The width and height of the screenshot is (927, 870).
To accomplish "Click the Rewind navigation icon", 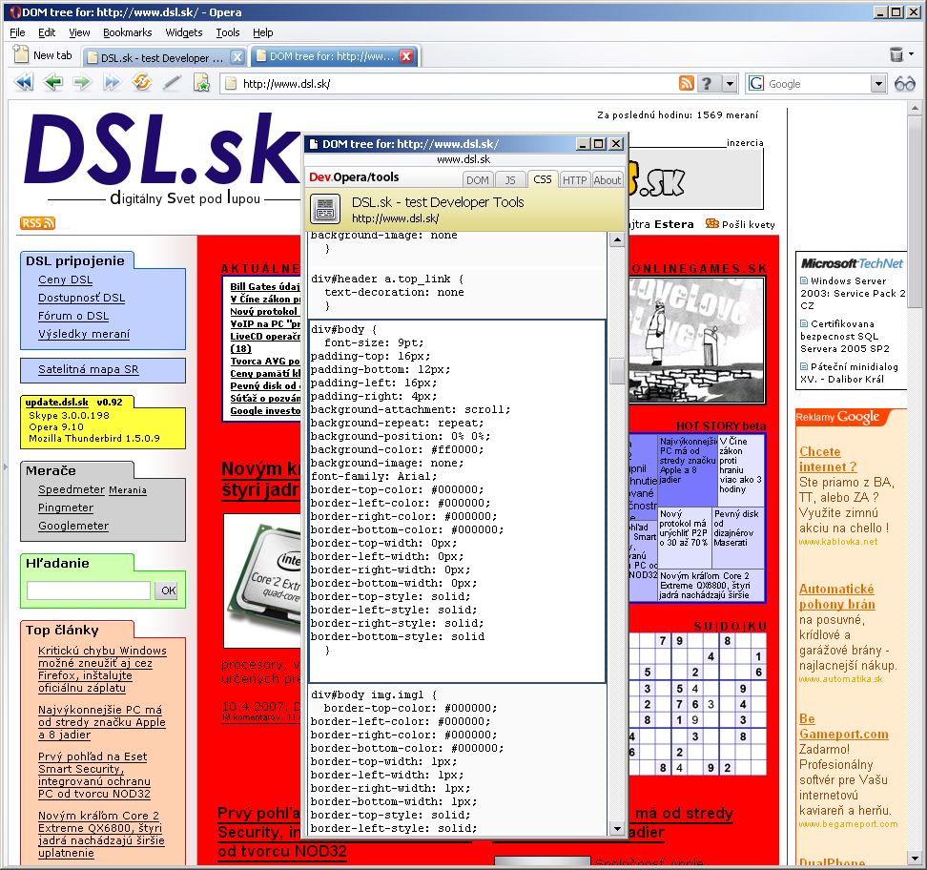I will point(24,83).
